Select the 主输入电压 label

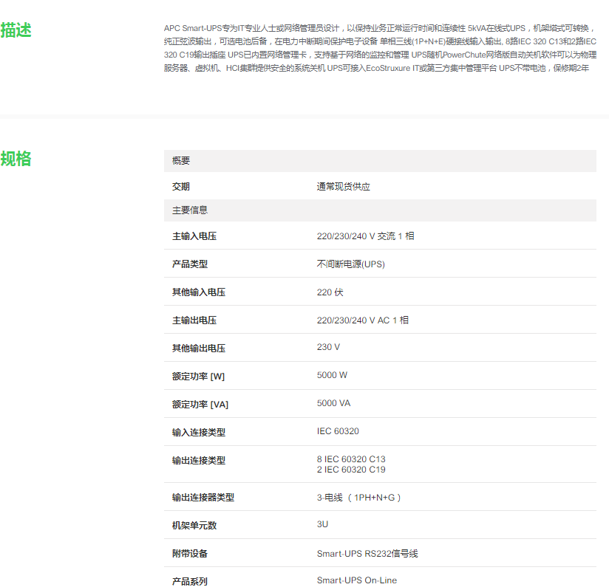[194, 236]
